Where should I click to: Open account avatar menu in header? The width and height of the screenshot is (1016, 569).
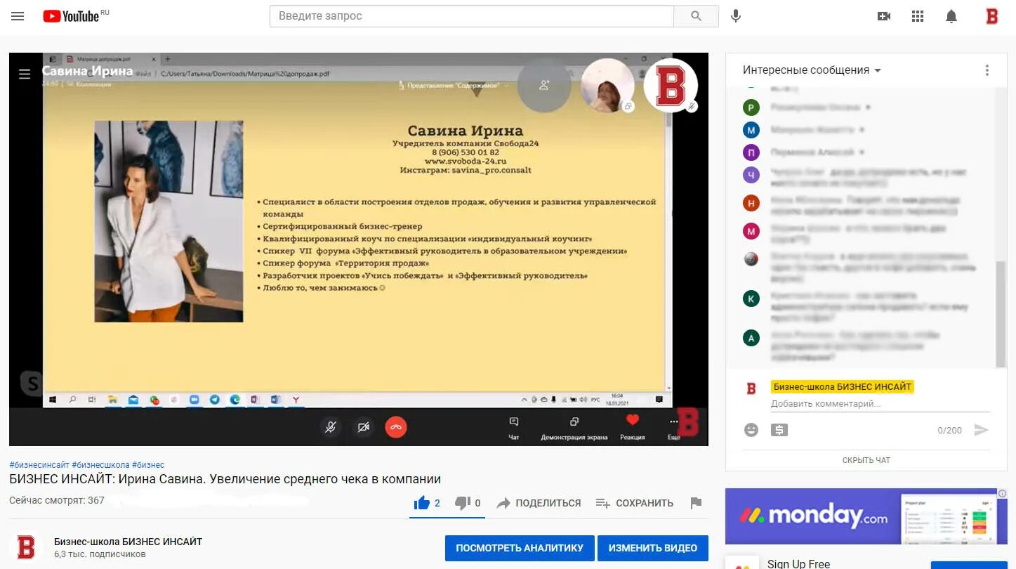coord(992,16)
